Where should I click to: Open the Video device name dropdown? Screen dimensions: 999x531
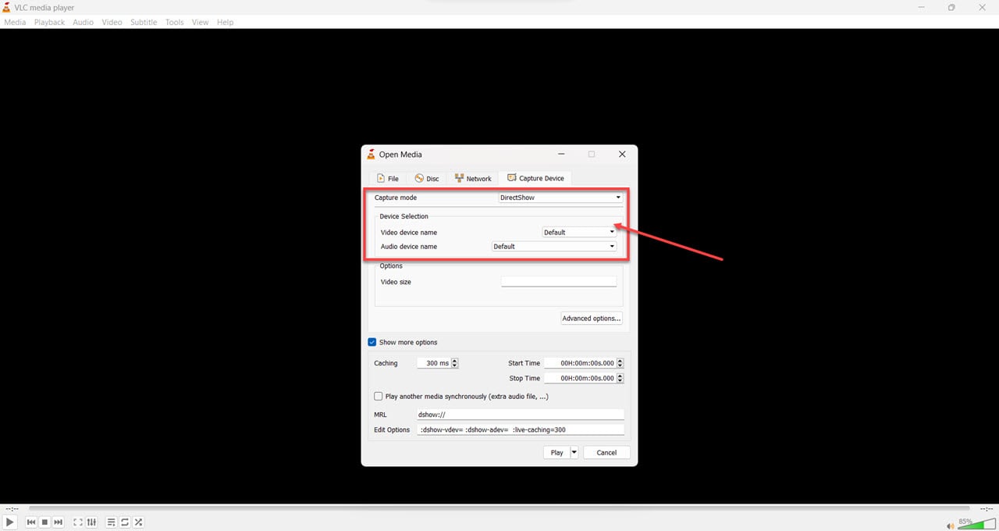coord(579,232)
